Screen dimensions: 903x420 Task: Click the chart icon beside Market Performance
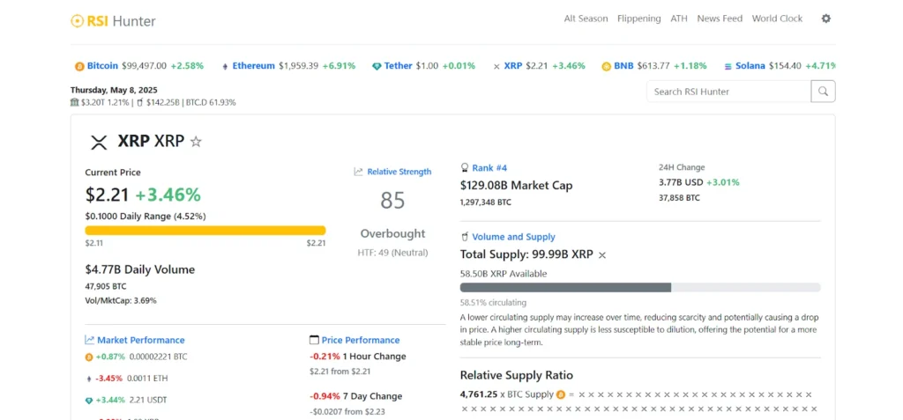coord(89,340)
